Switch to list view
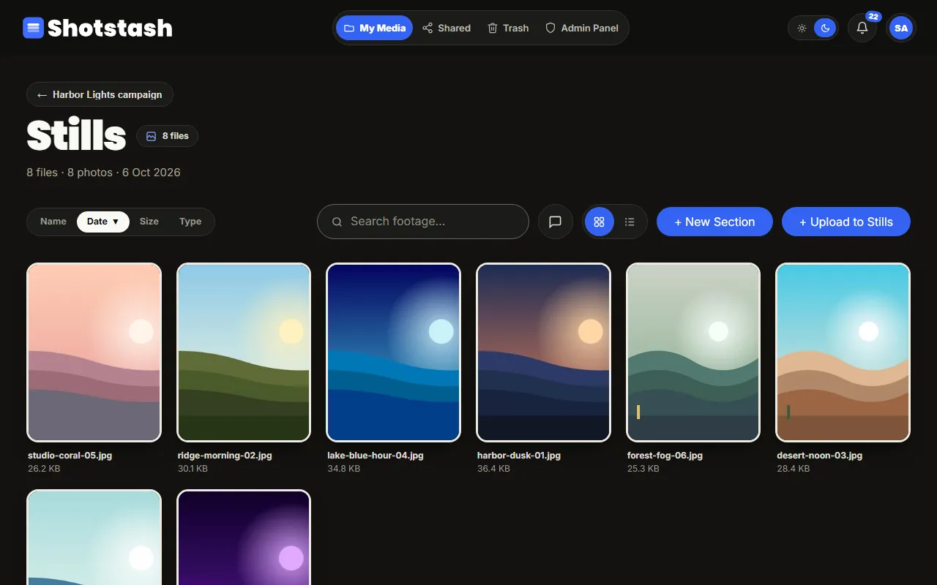This screenshot has width=937, height=585. (x=630, y=222)
